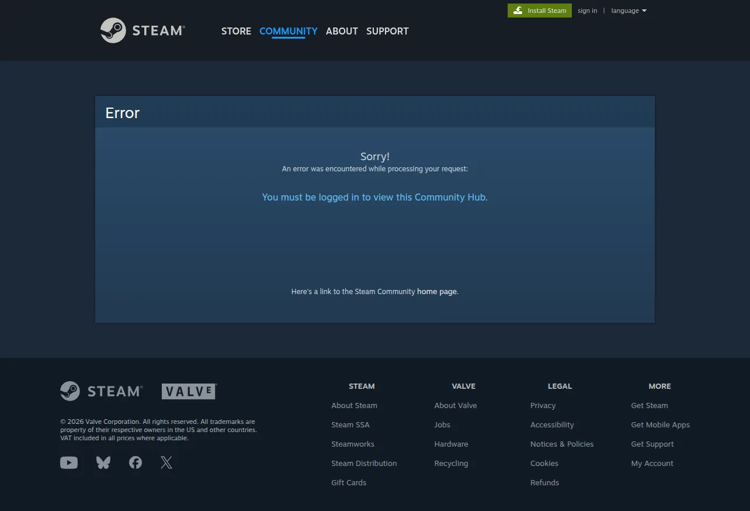This screenshot has height=511, width=750.
Task: Click the Steam logo in the header
Action: coord(143,30)
